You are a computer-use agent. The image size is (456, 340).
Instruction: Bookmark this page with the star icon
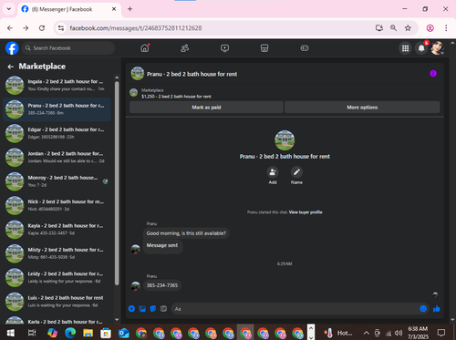408,28
